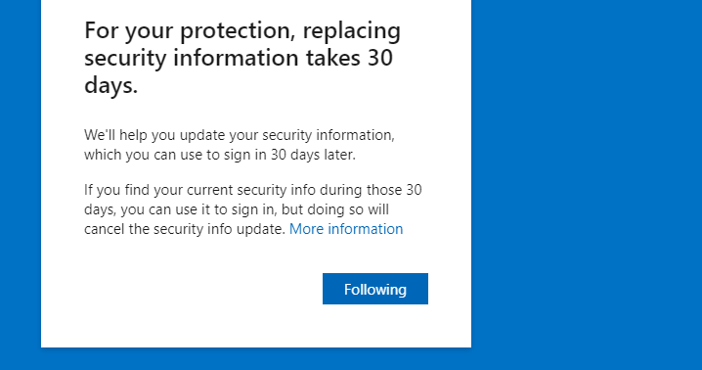The width and height of the screenshot is (702, 370).
Task: Click the paragraph starting with "If you find your current"
Action: (253, 209)
